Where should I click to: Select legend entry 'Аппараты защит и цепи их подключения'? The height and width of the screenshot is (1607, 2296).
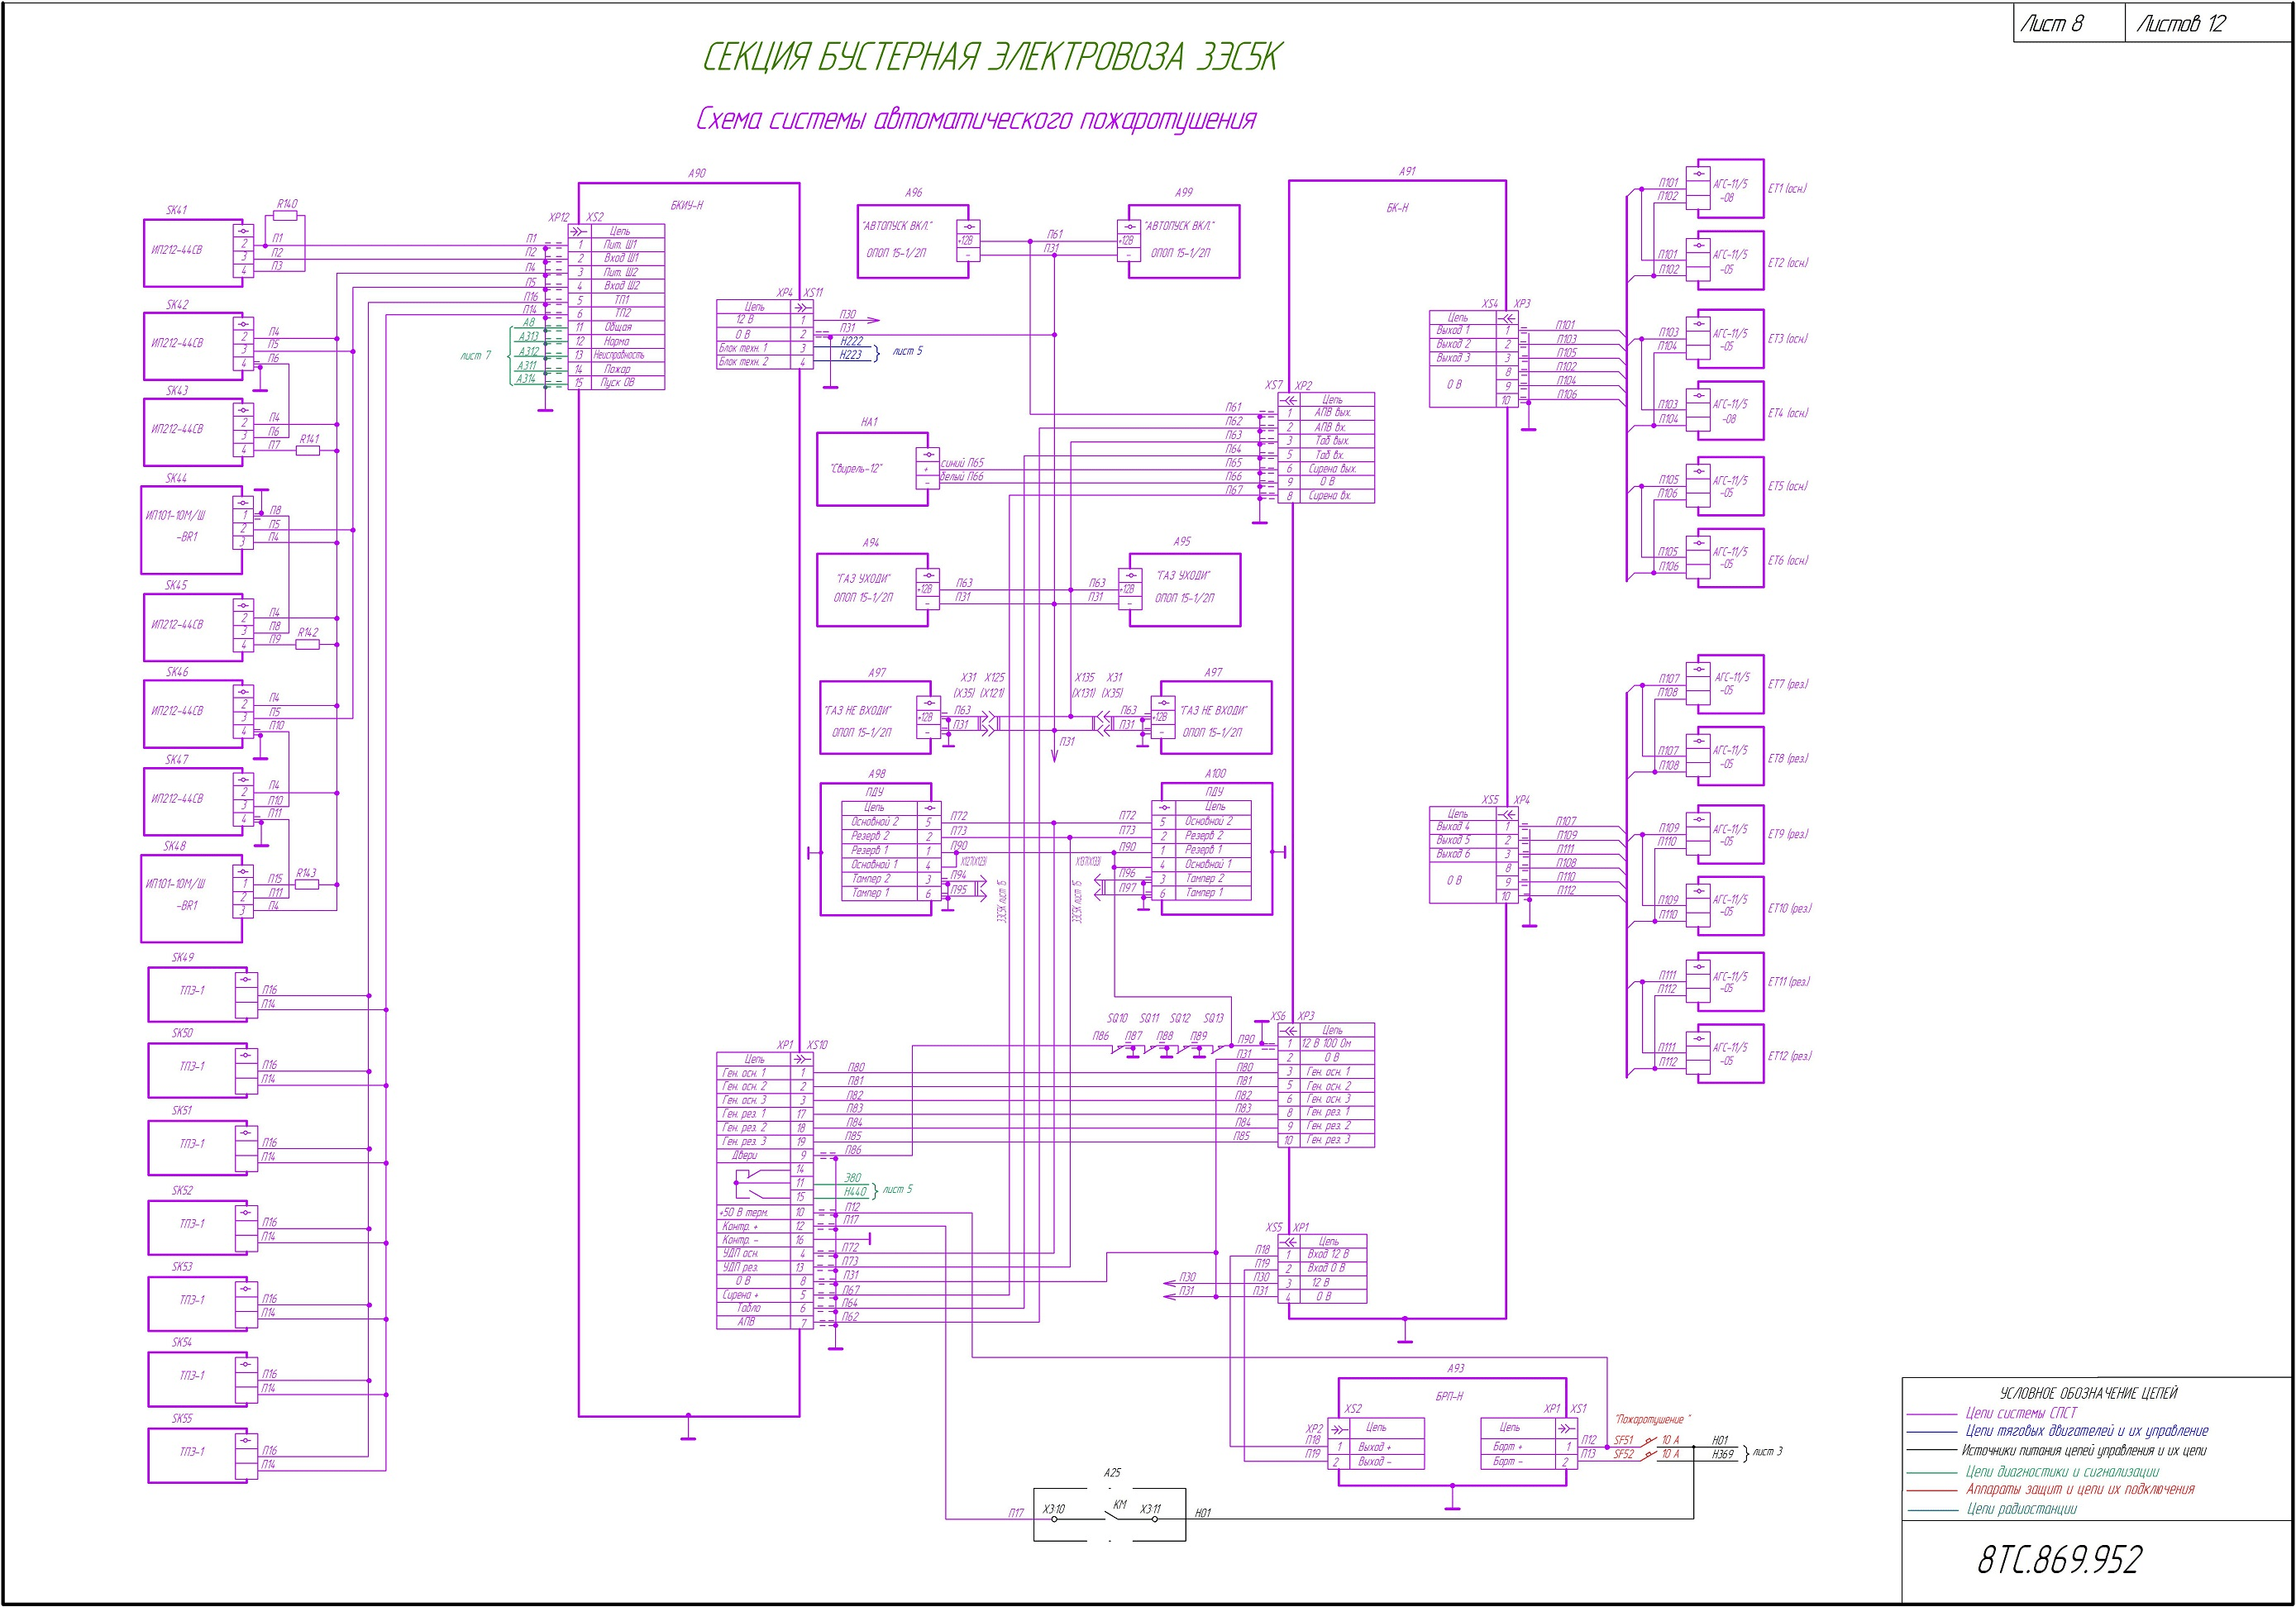pos(2080,1489)
